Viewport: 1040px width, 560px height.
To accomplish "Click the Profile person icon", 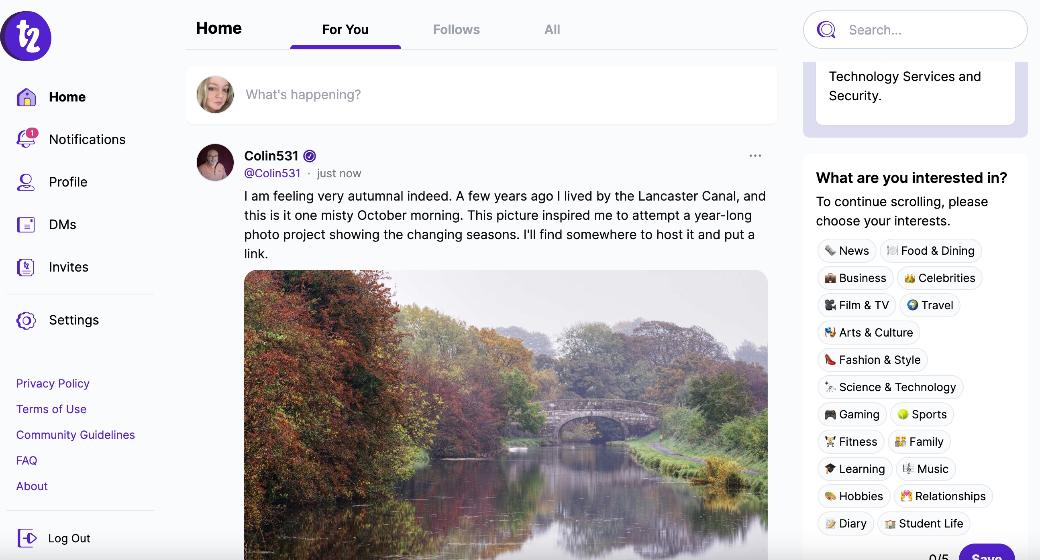I will tap(25, 182).
